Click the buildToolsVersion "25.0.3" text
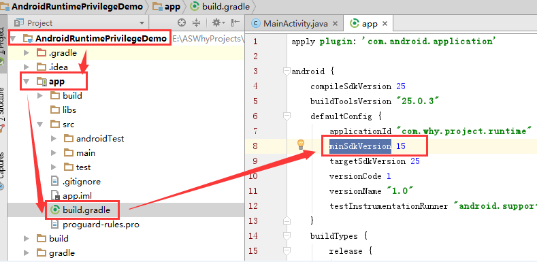537x262 pixels. (374, 101)
